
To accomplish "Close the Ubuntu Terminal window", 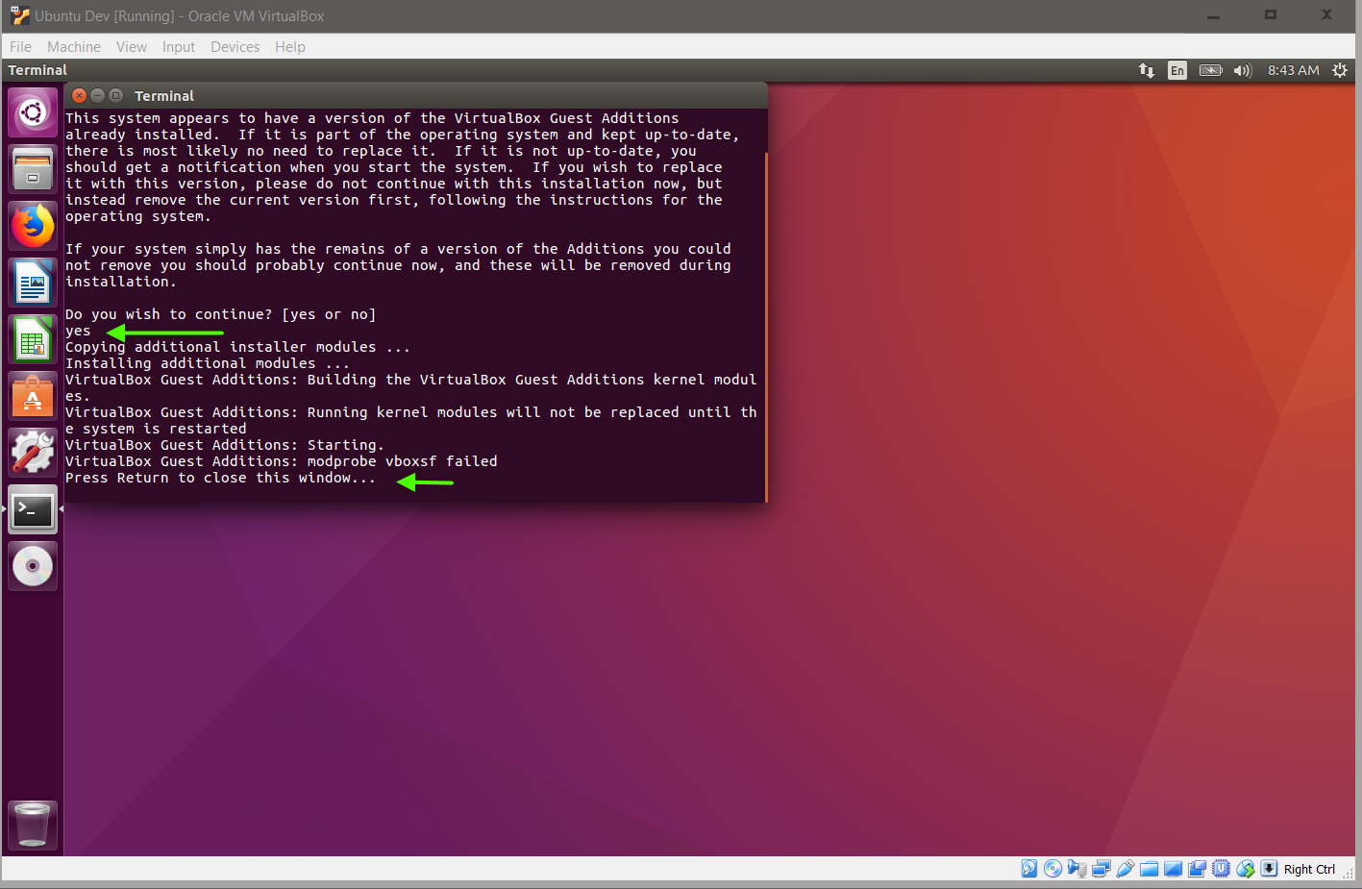I will pyautogui.click(x=80, y=95).
